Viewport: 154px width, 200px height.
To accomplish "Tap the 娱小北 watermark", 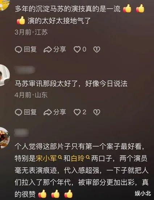I will click(143, 193).
